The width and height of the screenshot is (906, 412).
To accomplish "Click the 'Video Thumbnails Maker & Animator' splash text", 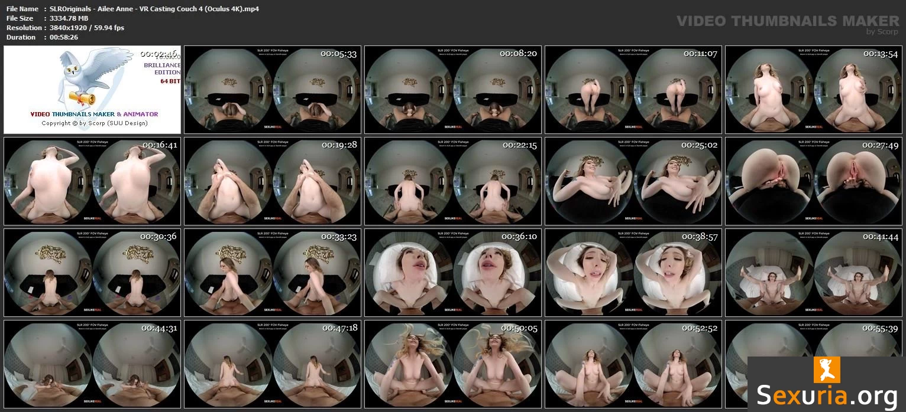I will coord(94,114).
